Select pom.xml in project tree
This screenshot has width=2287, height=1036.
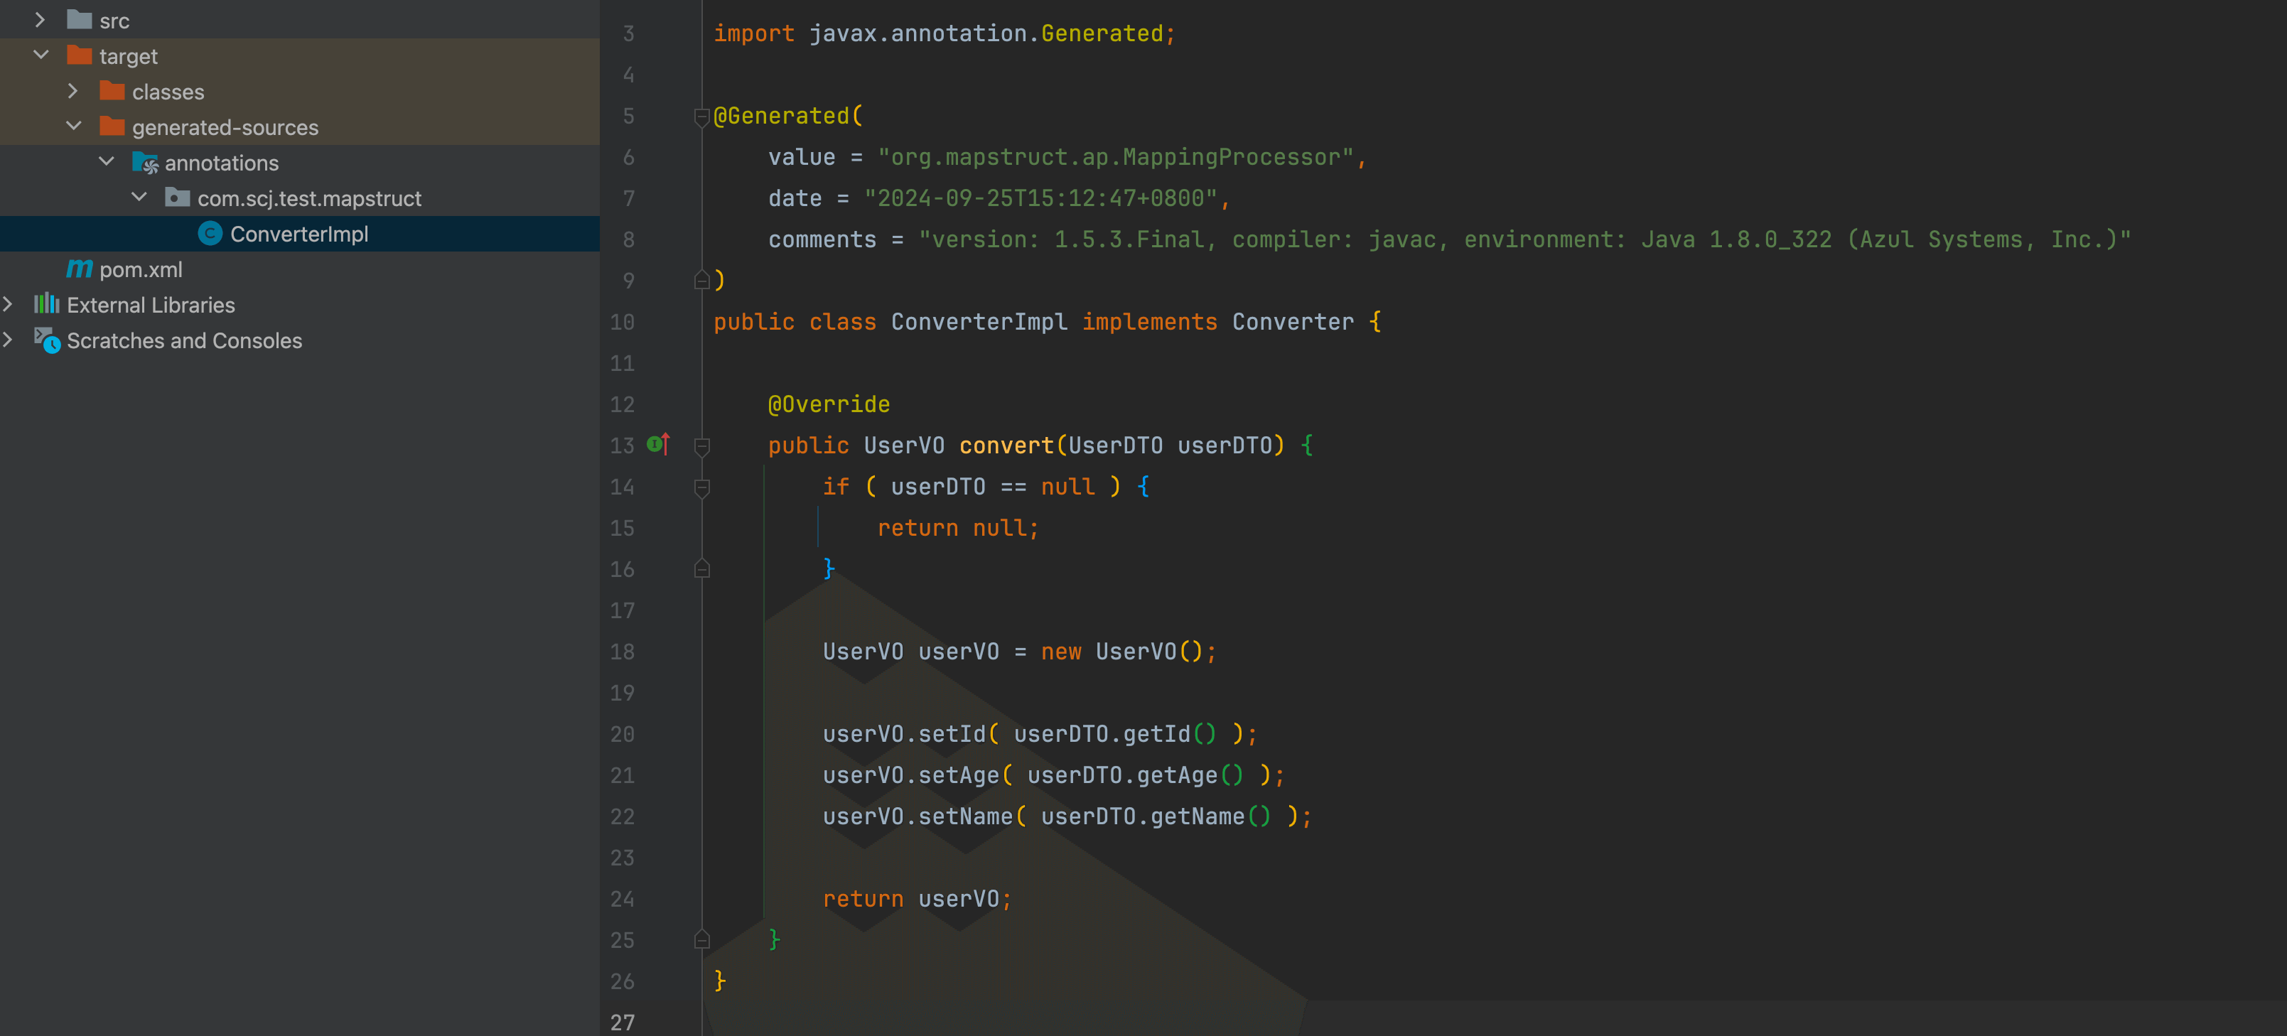pyautogui.click(x=140, y=269)
